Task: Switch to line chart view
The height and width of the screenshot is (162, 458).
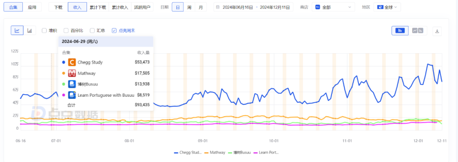Action: tap(17, 31)
